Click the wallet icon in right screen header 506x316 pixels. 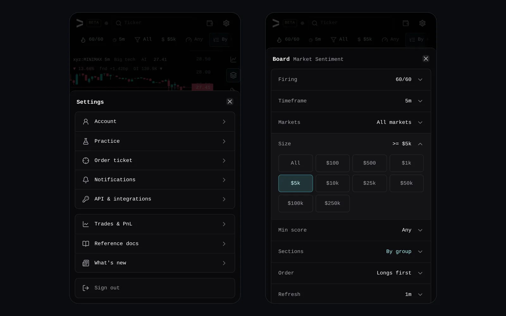406,23
